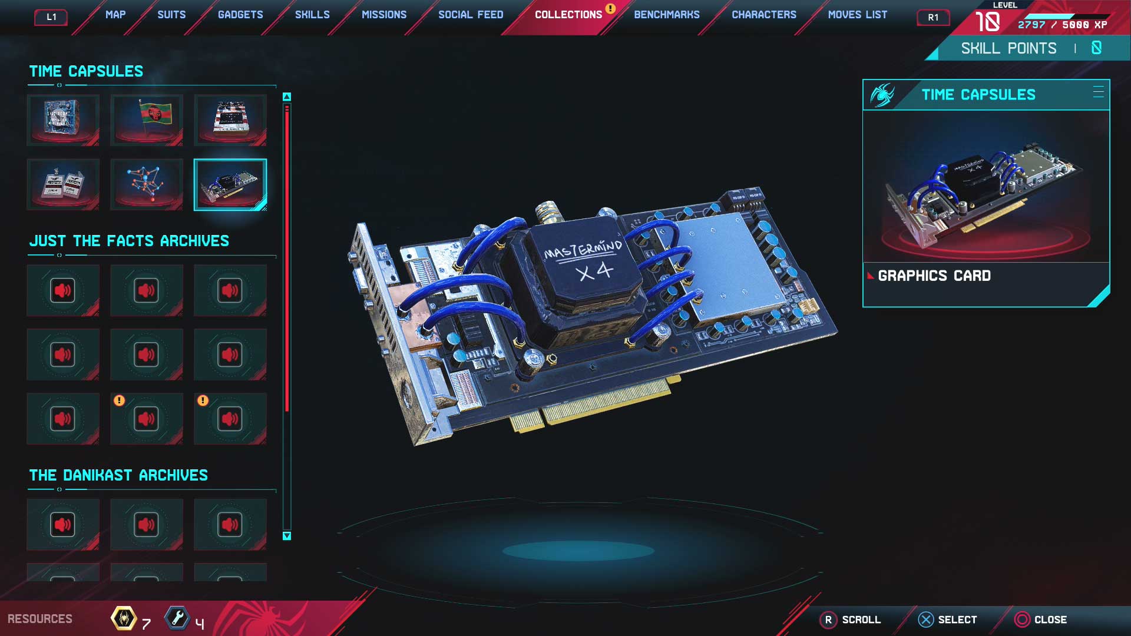The height and width of the screenshot is (636, 1131).
Task: Go to the Skills tab
Action: click(x=312, y=15)
